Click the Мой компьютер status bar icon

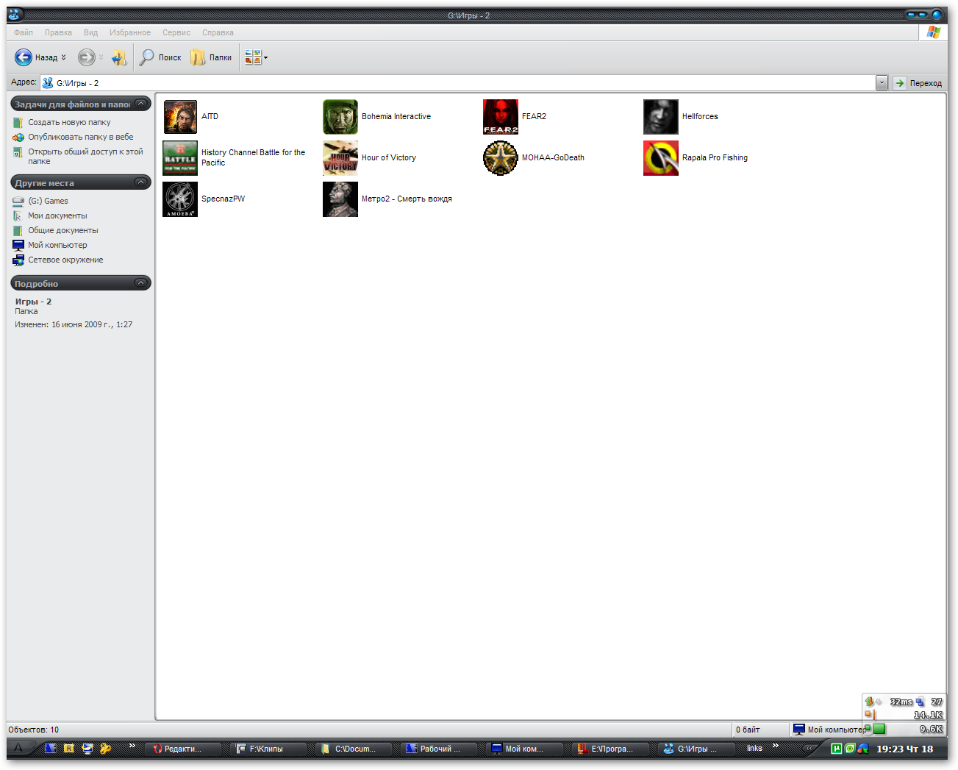click(800, 729)
